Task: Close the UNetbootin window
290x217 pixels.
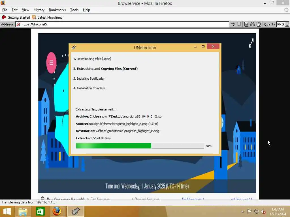Action: (x=213, y=47)
